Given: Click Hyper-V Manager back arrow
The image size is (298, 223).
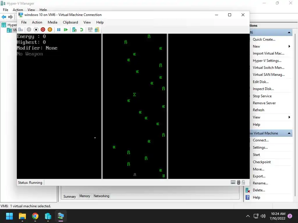Looking at the screenshot, I should (4, 17).
